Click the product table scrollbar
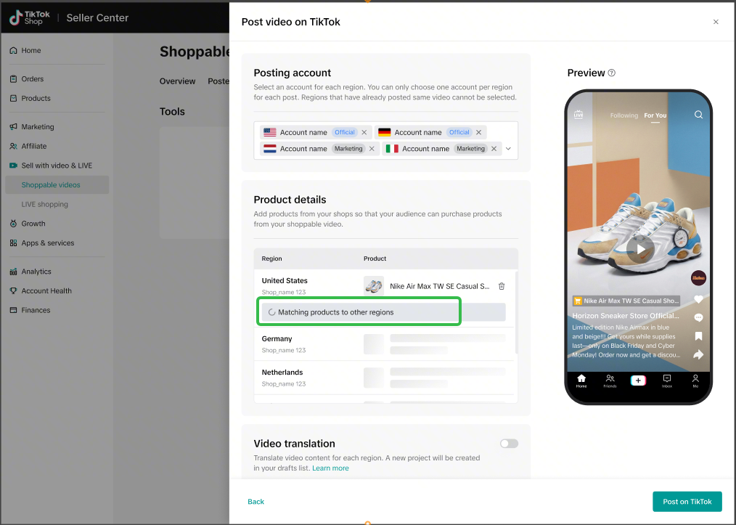Image resolution: width=736 pixels, height=525 pixels. point(516,312)
